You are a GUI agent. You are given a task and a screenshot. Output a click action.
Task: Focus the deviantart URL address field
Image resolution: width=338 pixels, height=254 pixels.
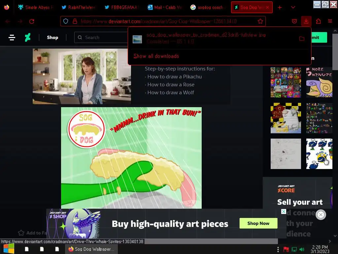pyautogui.click(x=159, y=21)
